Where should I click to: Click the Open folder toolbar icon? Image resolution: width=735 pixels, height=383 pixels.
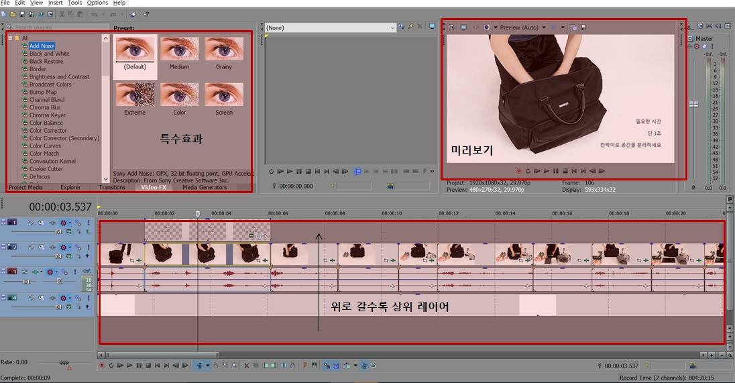click(13, 14)
